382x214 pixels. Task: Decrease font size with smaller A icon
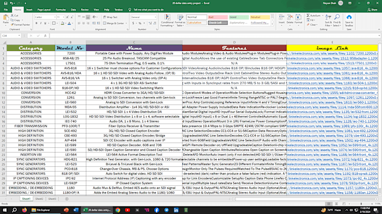click(x=72, y=17)
